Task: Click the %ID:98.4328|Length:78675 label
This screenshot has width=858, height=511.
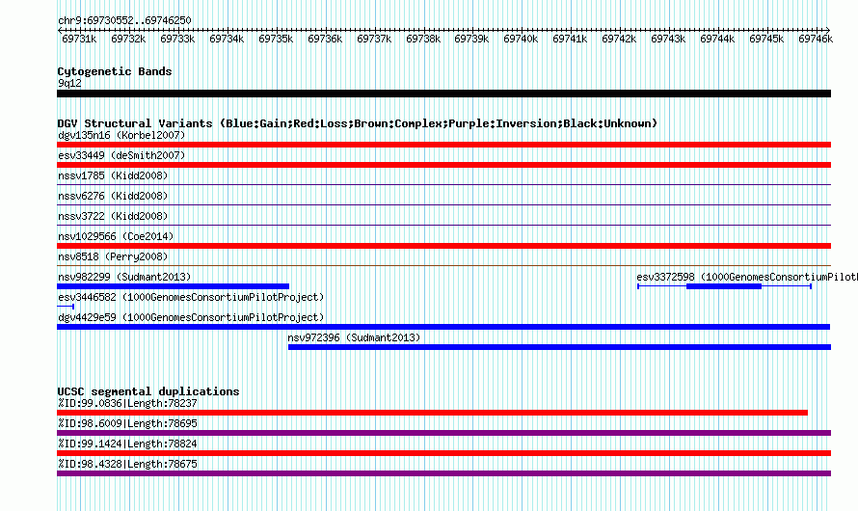Action: (x=127, y=464)
